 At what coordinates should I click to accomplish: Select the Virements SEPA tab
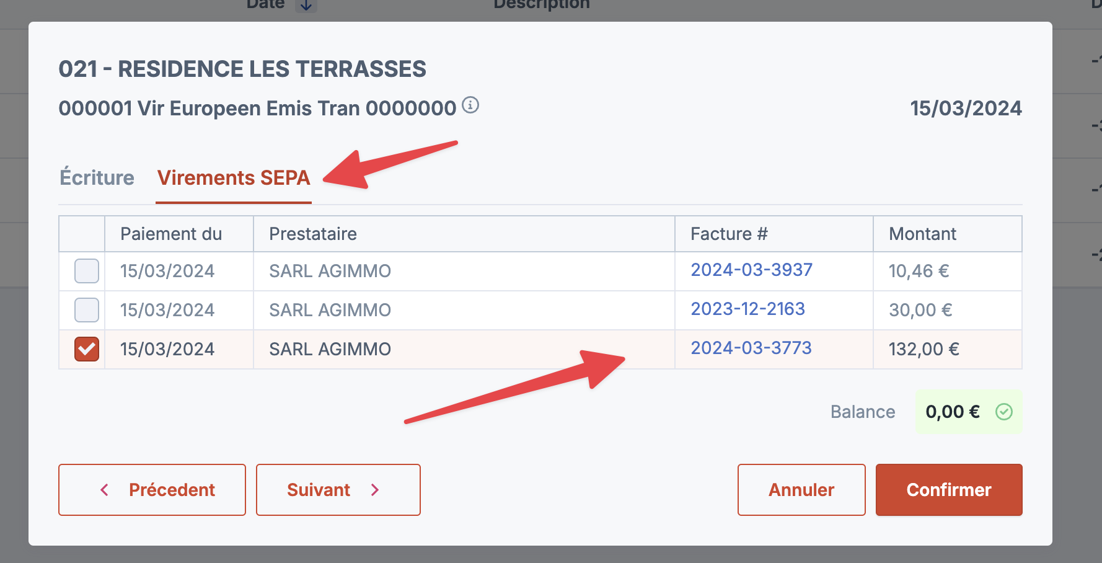tap(234, 178)
